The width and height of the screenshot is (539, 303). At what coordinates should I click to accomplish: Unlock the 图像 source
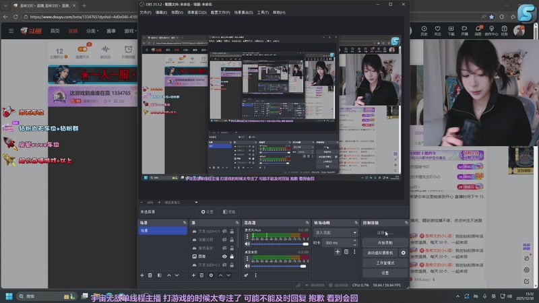click(x=232, y=257)
